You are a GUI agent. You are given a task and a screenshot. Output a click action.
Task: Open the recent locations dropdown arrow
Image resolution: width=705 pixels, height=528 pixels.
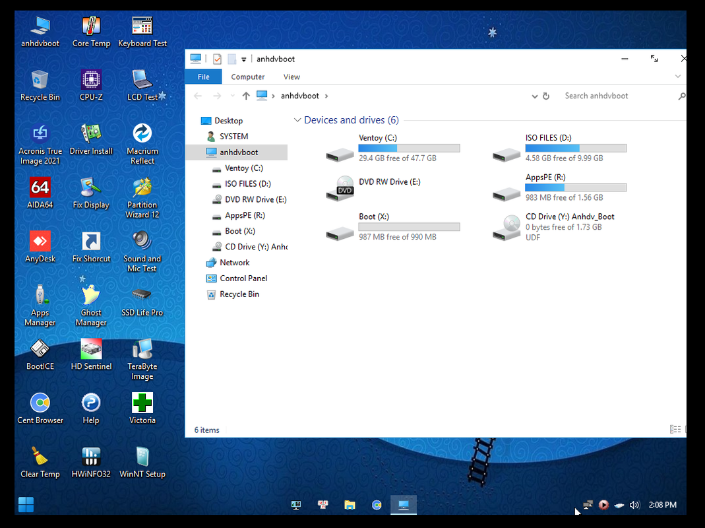tap(232, 96)
